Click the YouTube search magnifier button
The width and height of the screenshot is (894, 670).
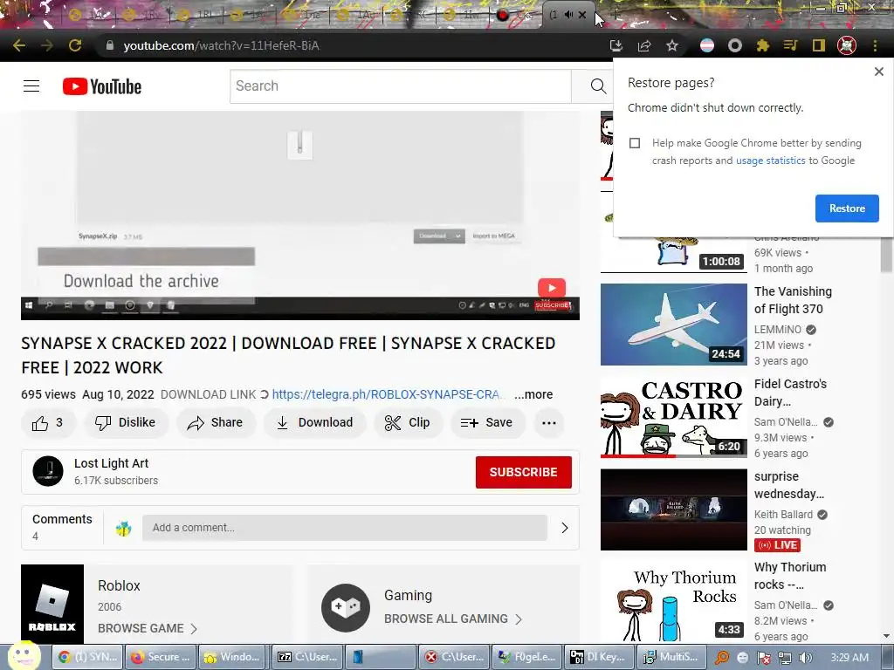click(597, 86)
